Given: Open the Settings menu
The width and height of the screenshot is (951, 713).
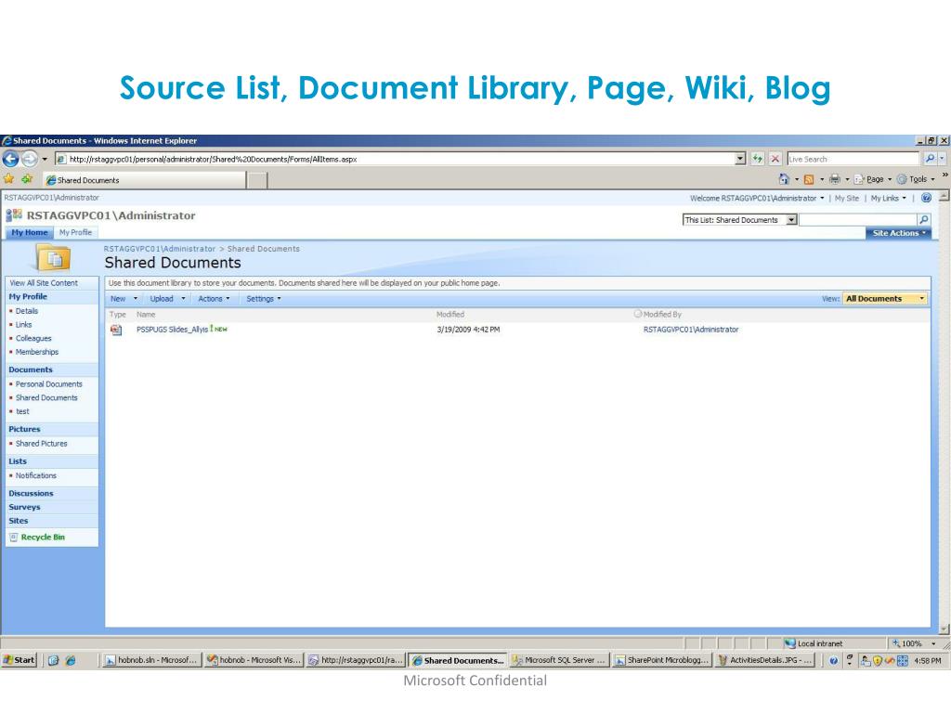Looking at the screenshot, I should point(264,299).
